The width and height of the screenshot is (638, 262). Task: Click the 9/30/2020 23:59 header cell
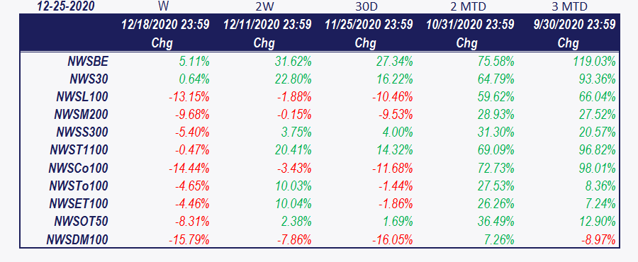click(574, 25)
